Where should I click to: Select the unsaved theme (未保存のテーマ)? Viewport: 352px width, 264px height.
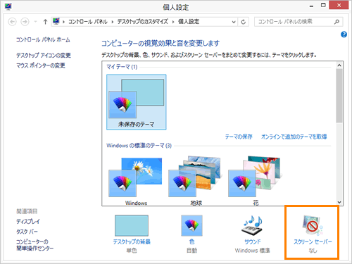point(137,102)
